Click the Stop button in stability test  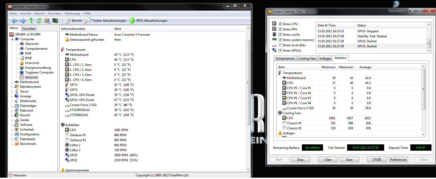(x=300, y=160)
